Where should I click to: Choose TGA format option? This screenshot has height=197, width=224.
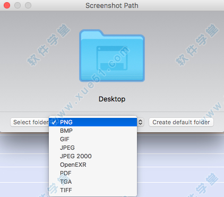(x=93, y=182)
